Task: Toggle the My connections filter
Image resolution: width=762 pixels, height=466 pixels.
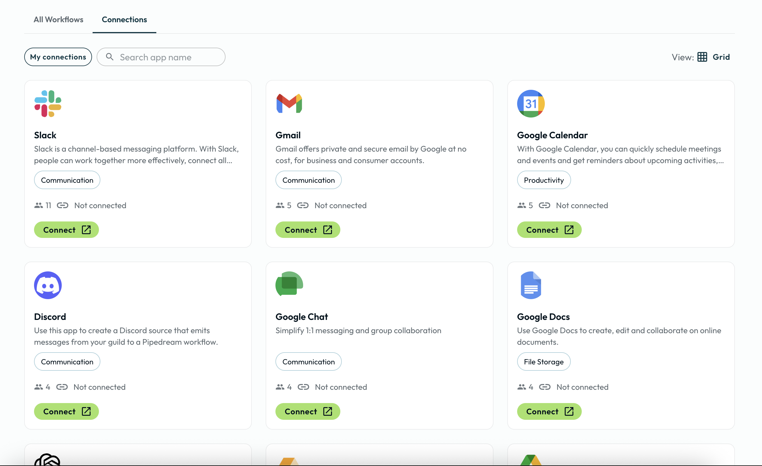Action: point(58,57)
